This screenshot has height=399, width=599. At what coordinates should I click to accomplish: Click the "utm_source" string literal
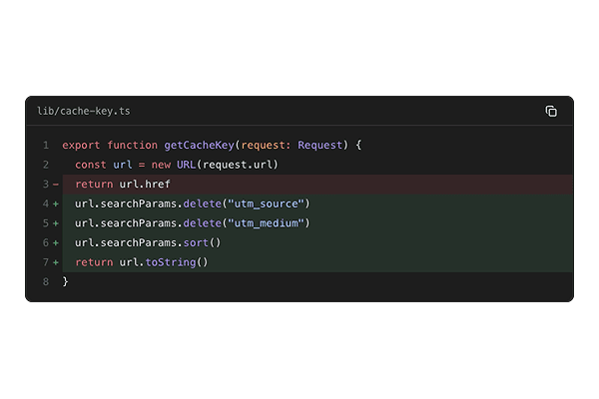(x=266, y=203)
